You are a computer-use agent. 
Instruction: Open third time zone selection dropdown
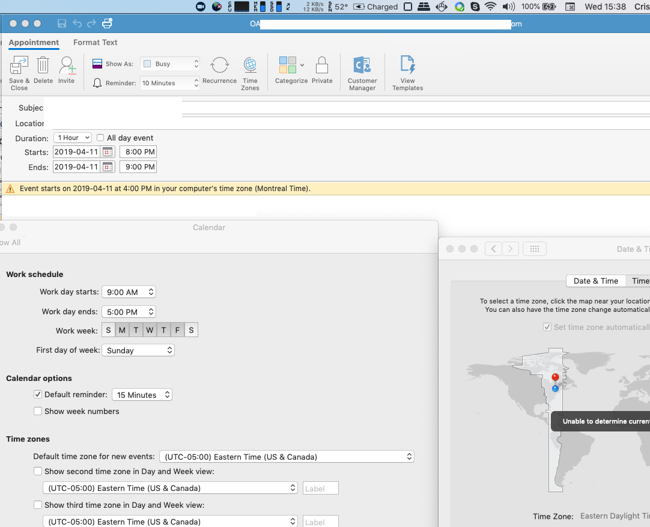pyautogui.click(x=171, y=521)
